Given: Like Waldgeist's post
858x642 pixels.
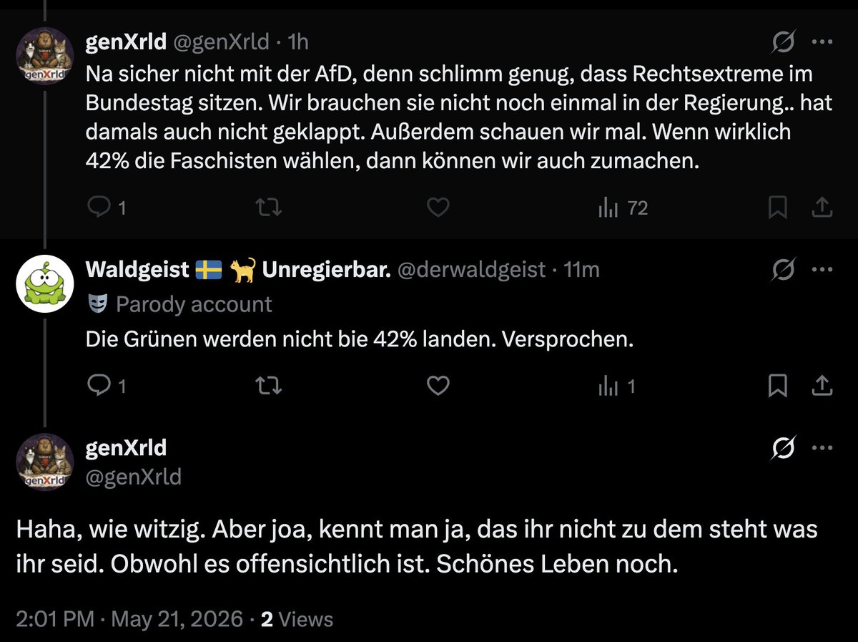Looking at the screenshot, I should [x=438, y=386].
